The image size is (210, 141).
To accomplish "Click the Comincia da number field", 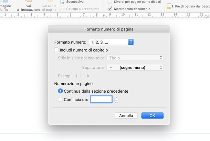I will (101, 99).
